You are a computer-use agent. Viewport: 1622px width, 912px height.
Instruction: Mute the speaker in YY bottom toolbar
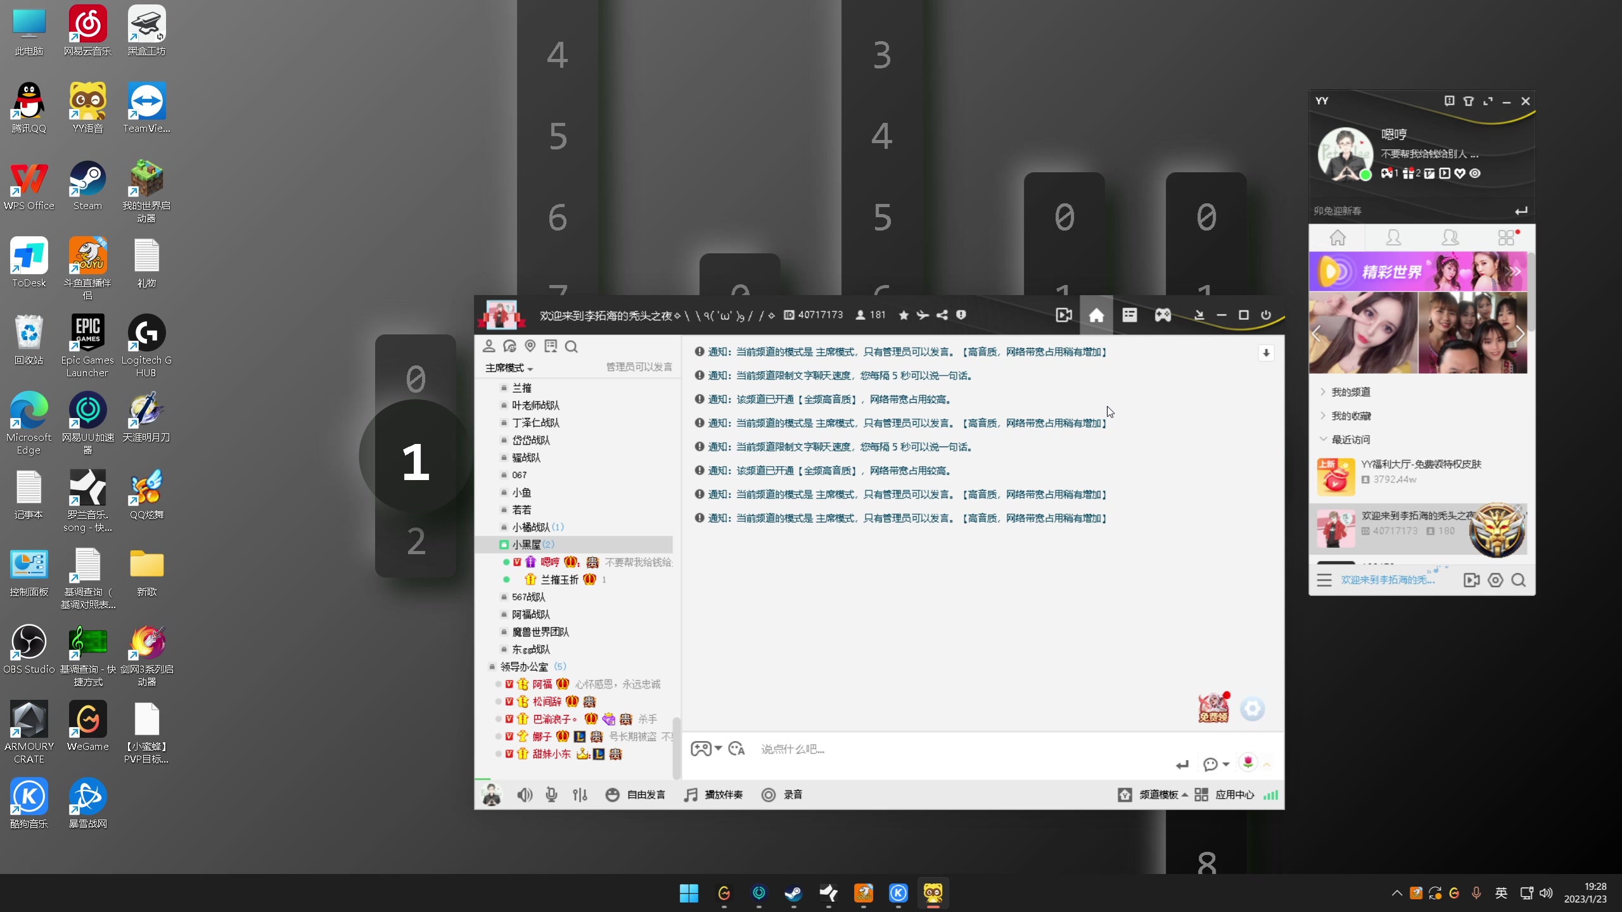[524, 795]
